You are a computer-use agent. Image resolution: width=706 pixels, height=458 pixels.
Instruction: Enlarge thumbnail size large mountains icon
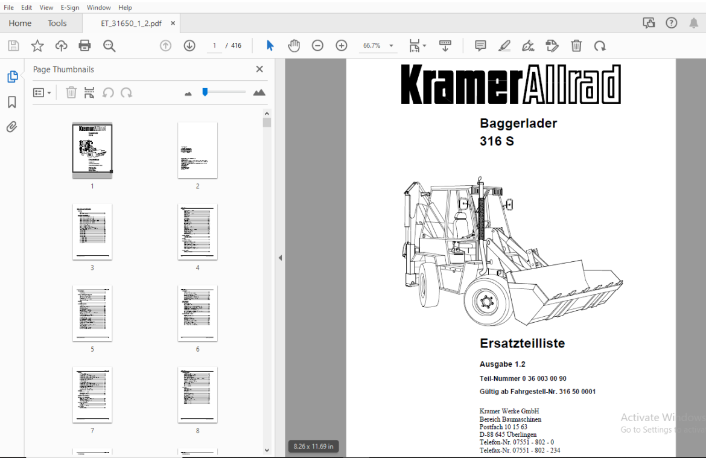point(259,93)
